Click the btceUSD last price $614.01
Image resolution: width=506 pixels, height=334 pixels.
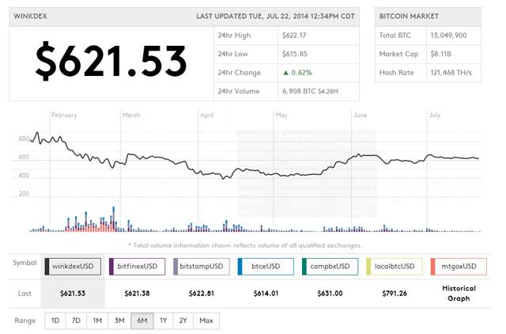pos(266,294)
